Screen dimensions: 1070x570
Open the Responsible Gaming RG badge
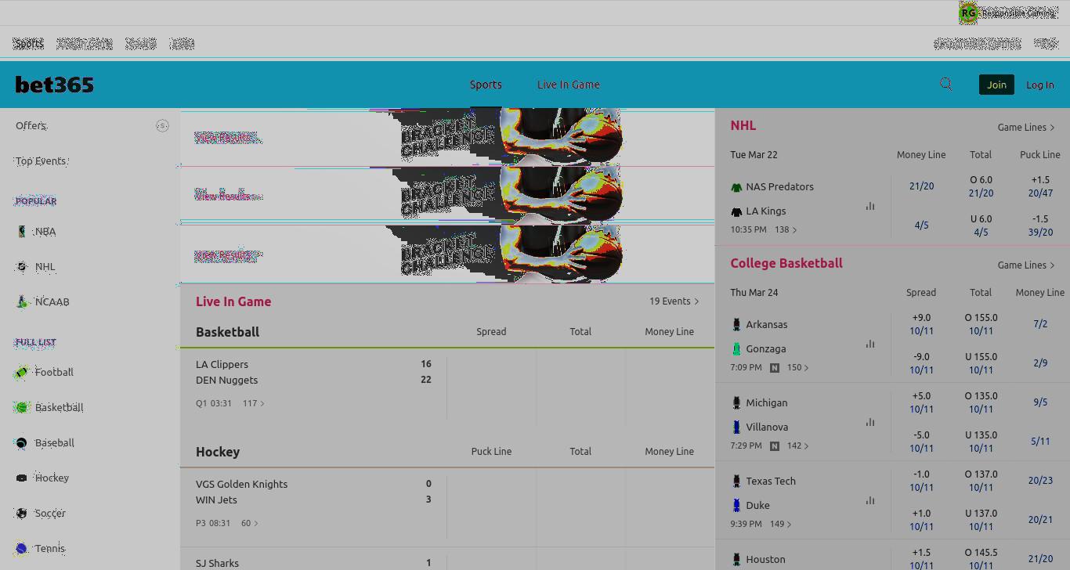coord(968,13)
